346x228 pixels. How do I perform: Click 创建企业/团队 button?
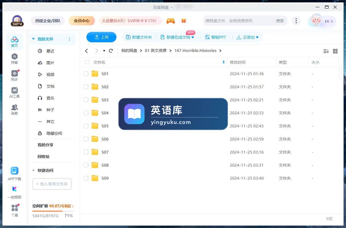[x=48, y=21]
